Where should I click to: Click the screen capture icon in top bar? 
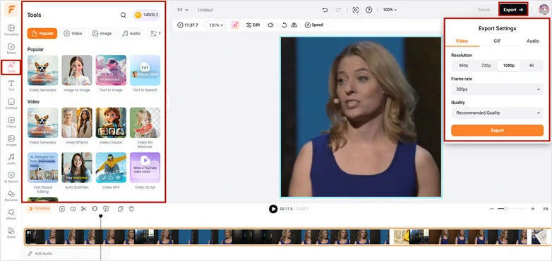(356, 10)
